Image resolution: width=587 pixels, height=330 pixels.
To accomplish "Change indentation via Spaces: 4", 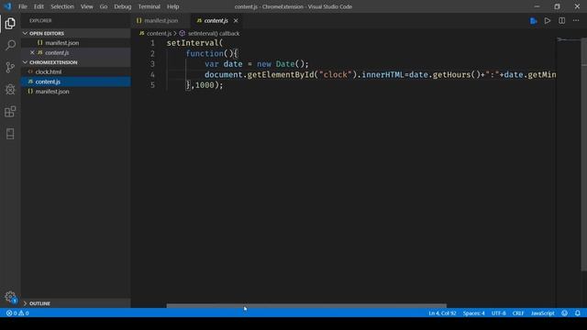I will coord(473,313).
